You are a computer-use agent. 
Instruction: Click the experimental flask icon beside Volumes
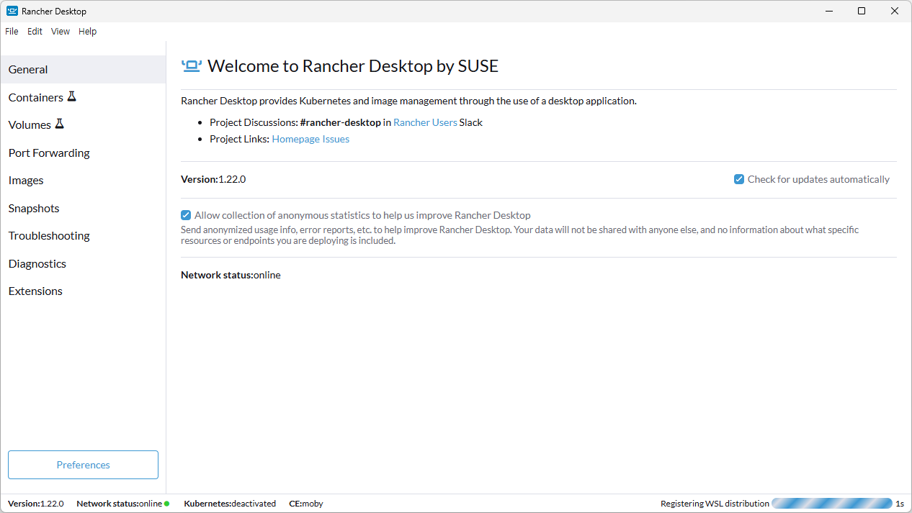(x=60, y=124)
